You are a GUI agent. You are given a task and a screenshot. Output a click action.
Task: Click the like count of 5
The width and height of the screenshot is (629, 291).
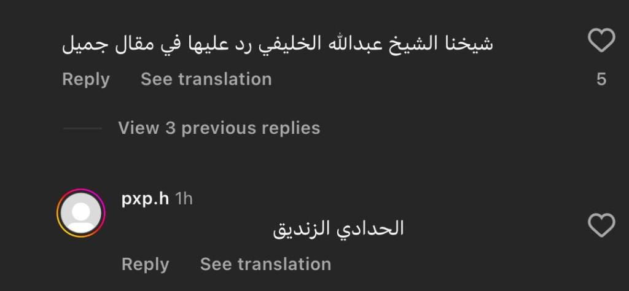(601, 79)
